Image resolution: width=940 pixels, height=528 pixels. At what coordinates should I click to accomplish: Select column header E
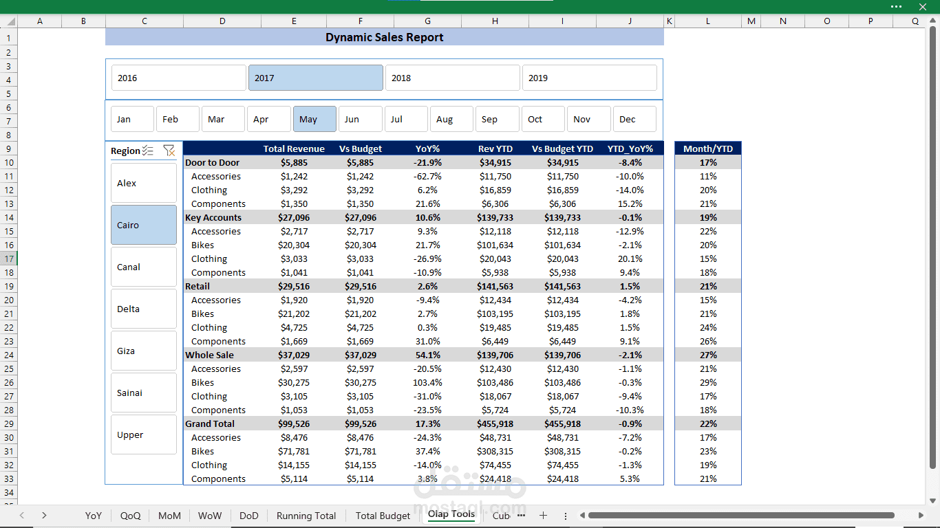pos(294,21)
